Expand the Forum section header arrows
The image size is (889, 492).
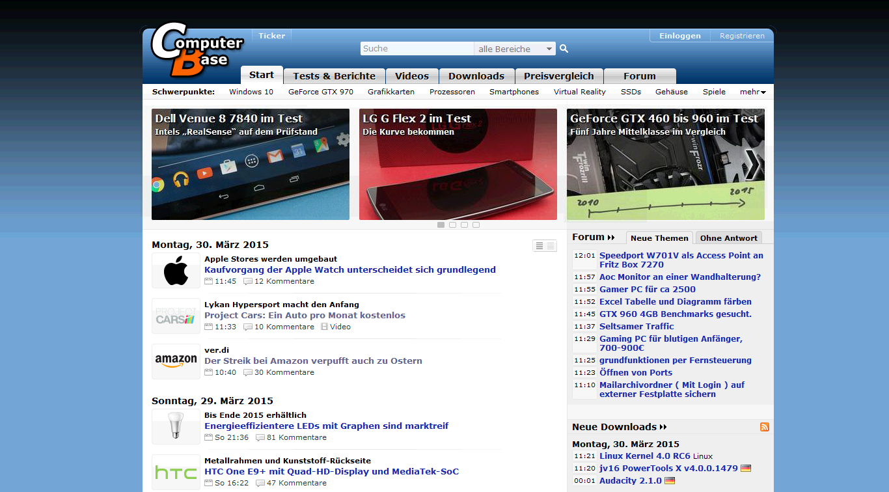click(x=611, y=238)
